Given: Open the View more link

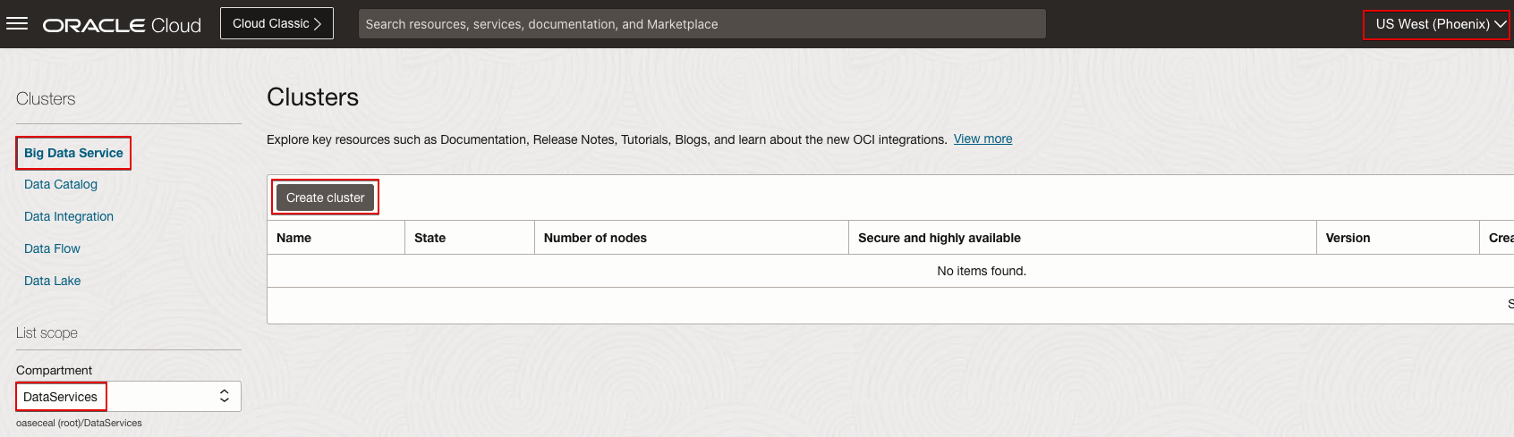Looking at the screenshot, I should (982, 139).
